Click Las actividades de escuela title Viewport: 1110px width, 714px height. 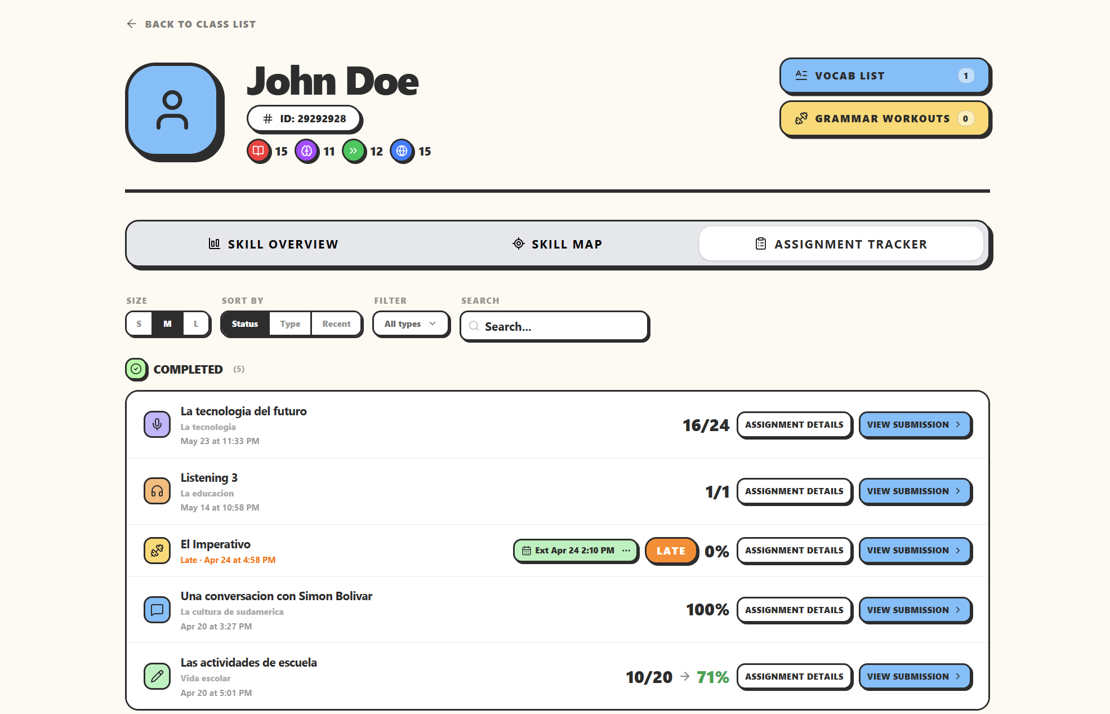click(248, 663)
